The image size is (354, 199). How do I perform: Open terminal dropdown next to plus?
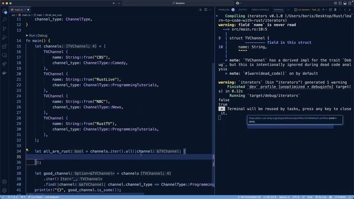tap(326, 10)
